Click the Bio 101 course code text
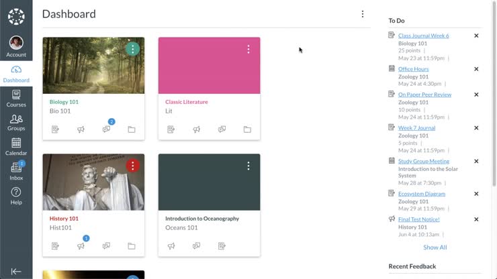Image resolution: width=497 pixels, height=279 pixels. [x=60, y=111]
